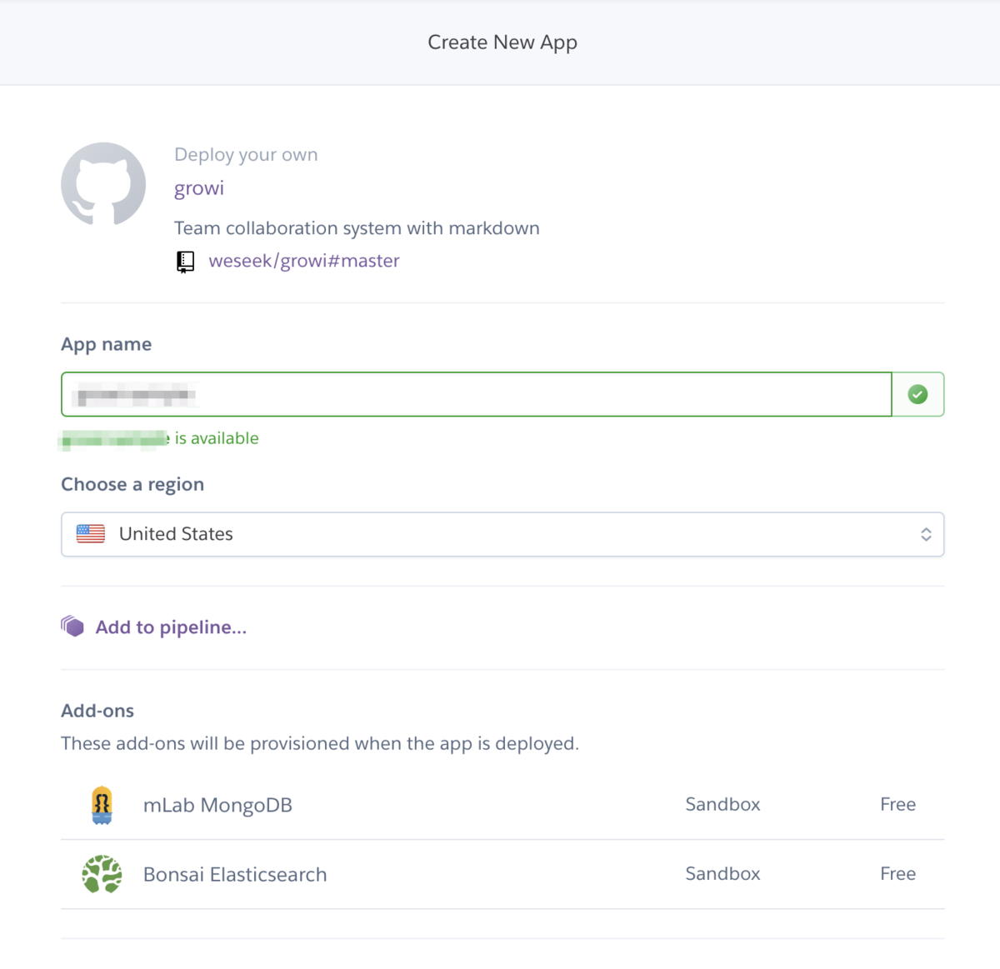Click the United States flag icon
This screenshot has height=969, width=1000.
(x=91, y=534)
